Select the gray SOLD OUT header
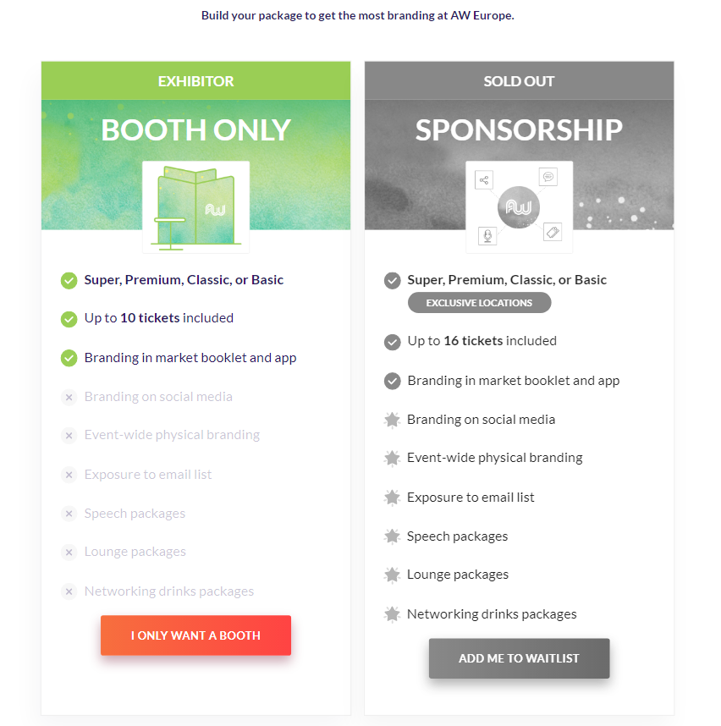721x726 pixels. [519, 81]
